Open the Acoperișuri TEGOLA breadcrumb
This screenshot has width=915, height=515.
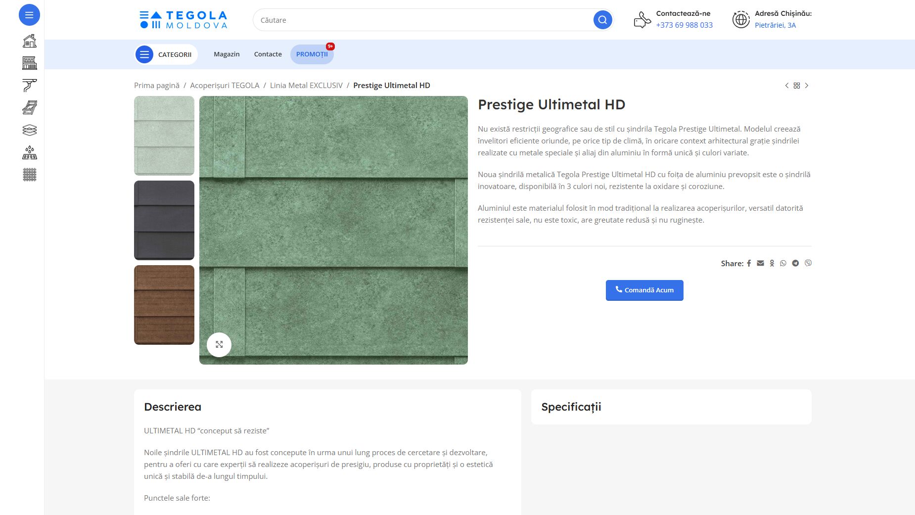pyautogui.click(x=225, y=86)
